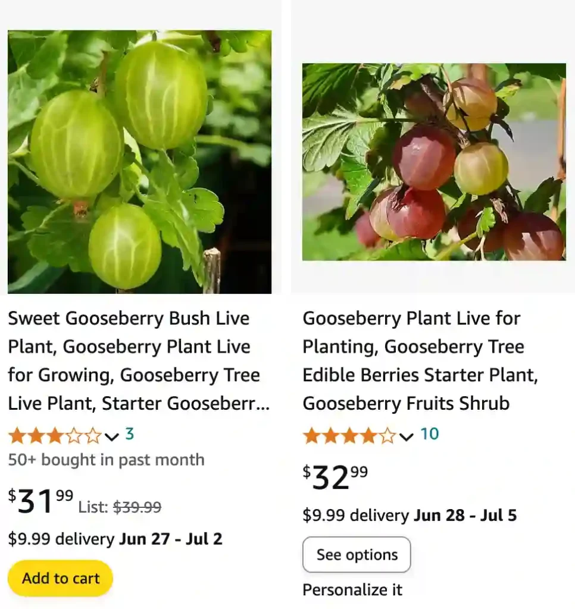Click first orange star on Sweet Gooseberry Bush rating
This screenshot has width=575, height=609.
pyautogui.click(x=17, y=437)
